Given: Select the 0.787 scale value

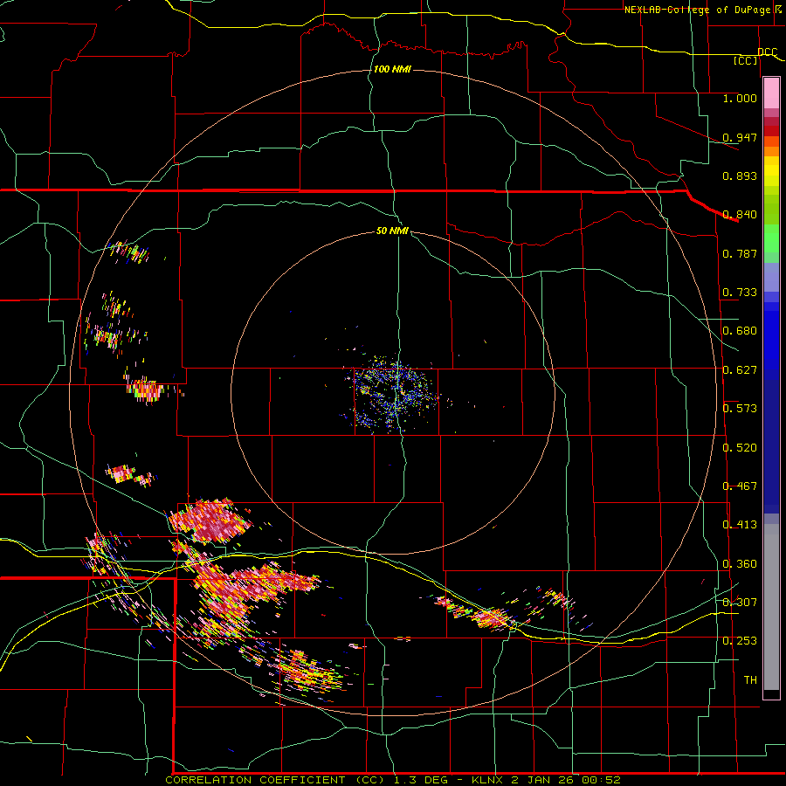Looking at the screenshot, I should click(740, 253).
